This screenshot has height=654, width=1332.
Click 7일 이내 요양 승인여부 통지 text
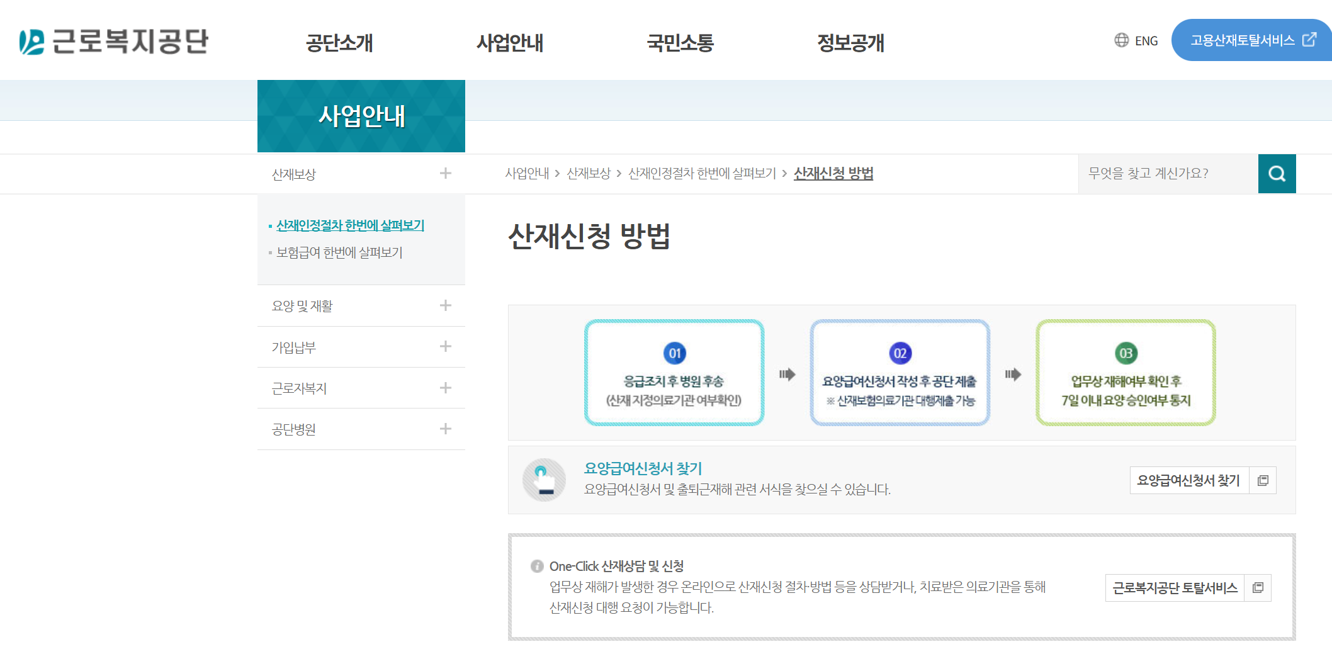click(1126, 400)
